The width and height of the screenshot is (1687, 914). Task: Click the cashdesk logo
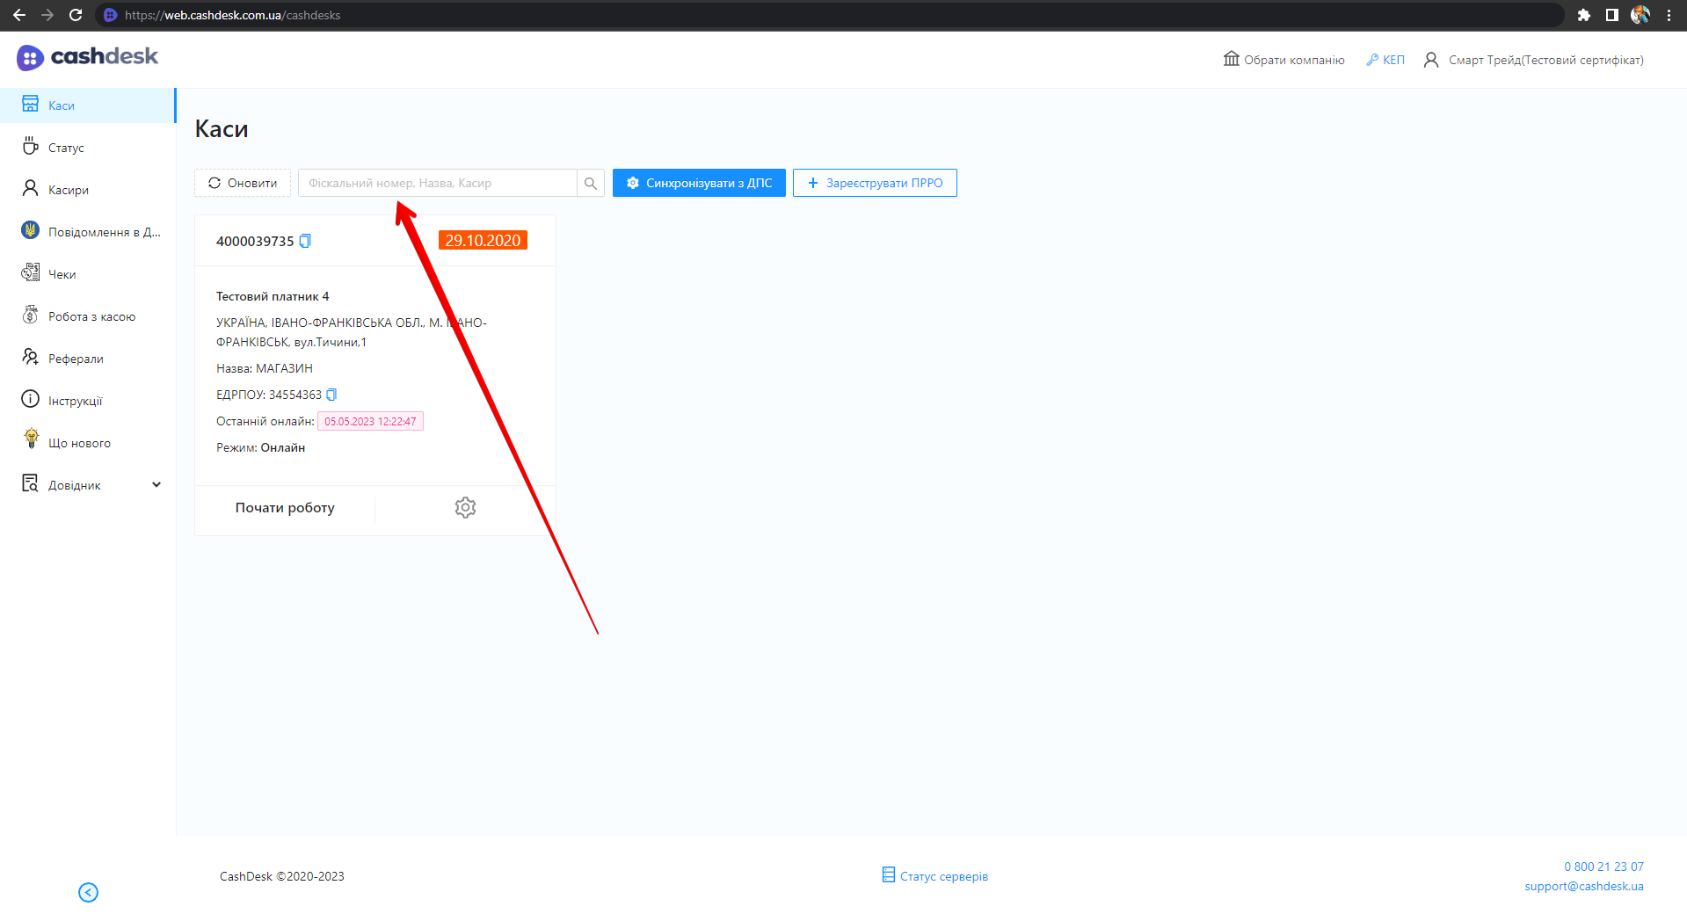point(88,57)
